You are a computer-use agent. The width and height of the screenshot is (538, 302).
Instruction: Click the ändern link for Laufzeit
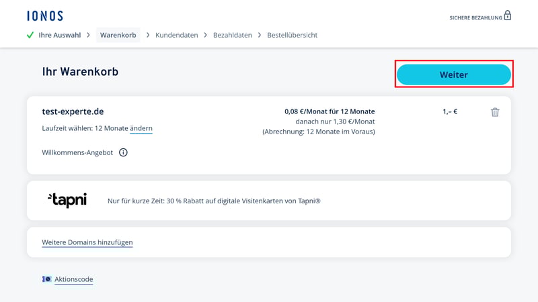click(141, 128)
